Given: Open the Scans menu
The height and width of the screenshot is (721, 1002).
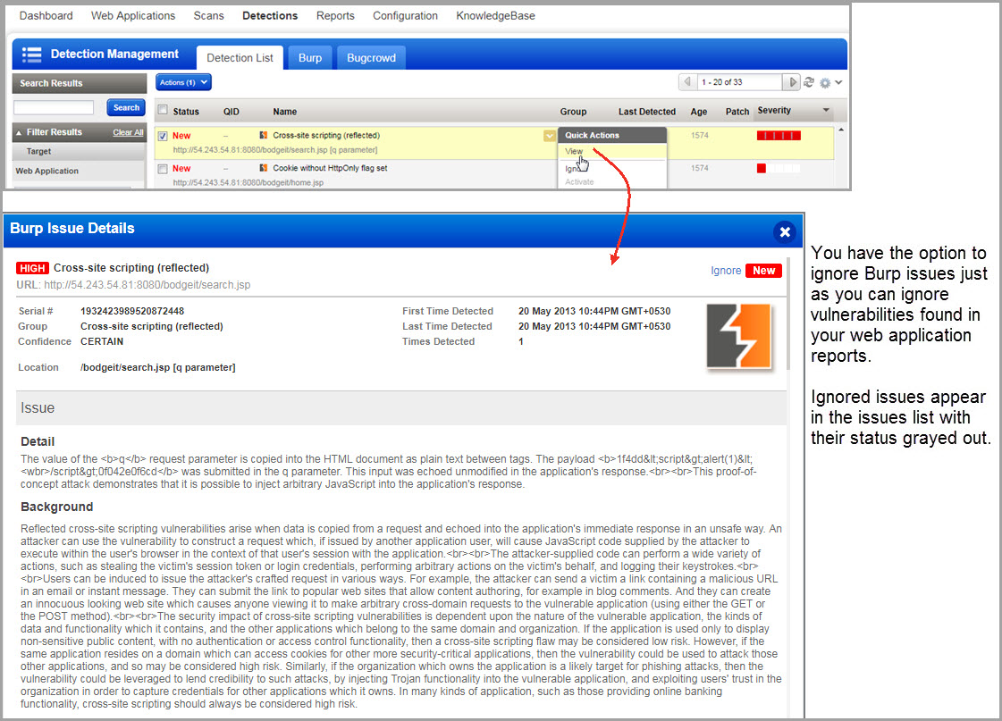Looking at the screenshot, I should [209, 16].
